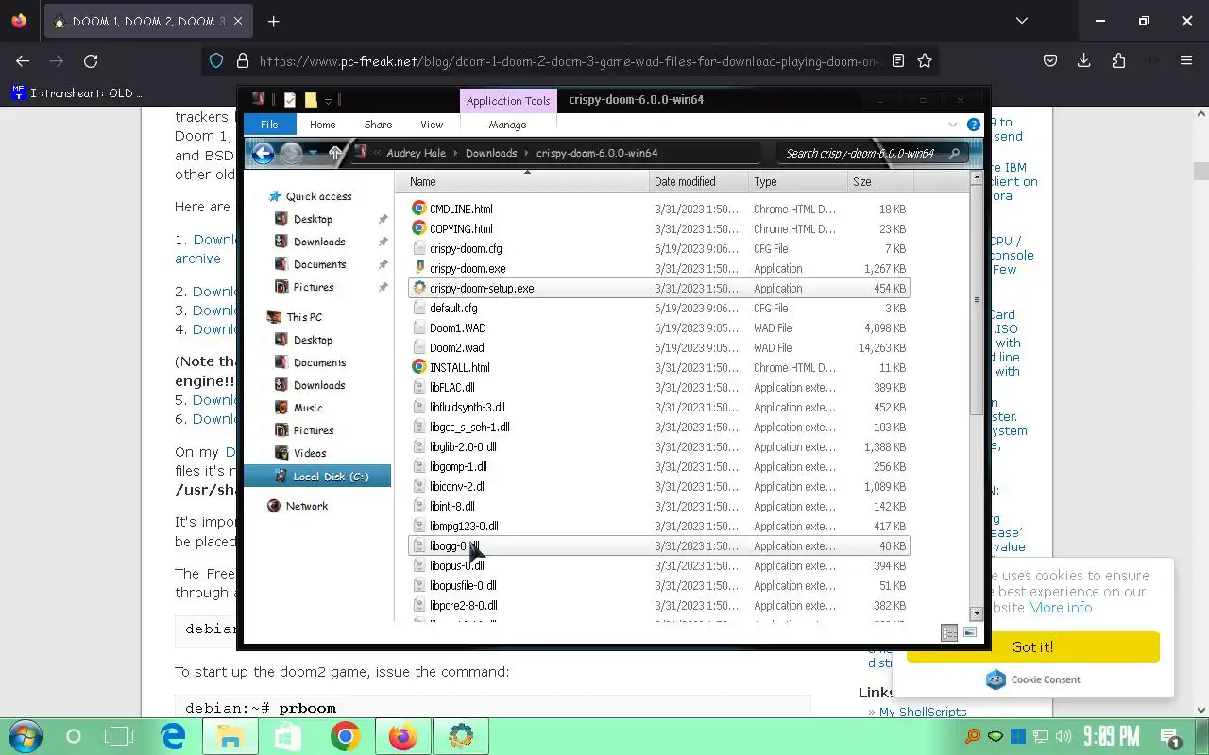Open the Explorer Help icon
Viewport: 1209px width, 755px height.
[974, 125]
